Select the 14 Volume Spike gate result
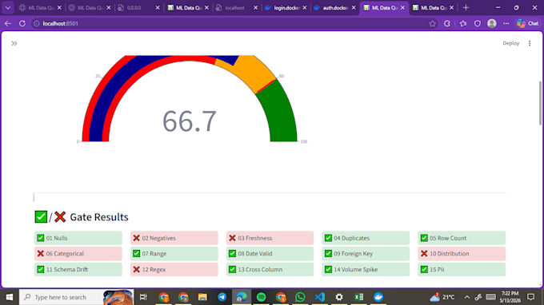The image size is (544, 305). 366,269
